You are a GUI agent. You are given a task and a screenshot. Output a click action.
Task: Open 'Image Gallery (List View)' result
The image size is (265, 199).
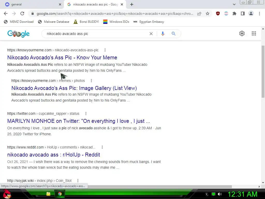pos(74,88)
